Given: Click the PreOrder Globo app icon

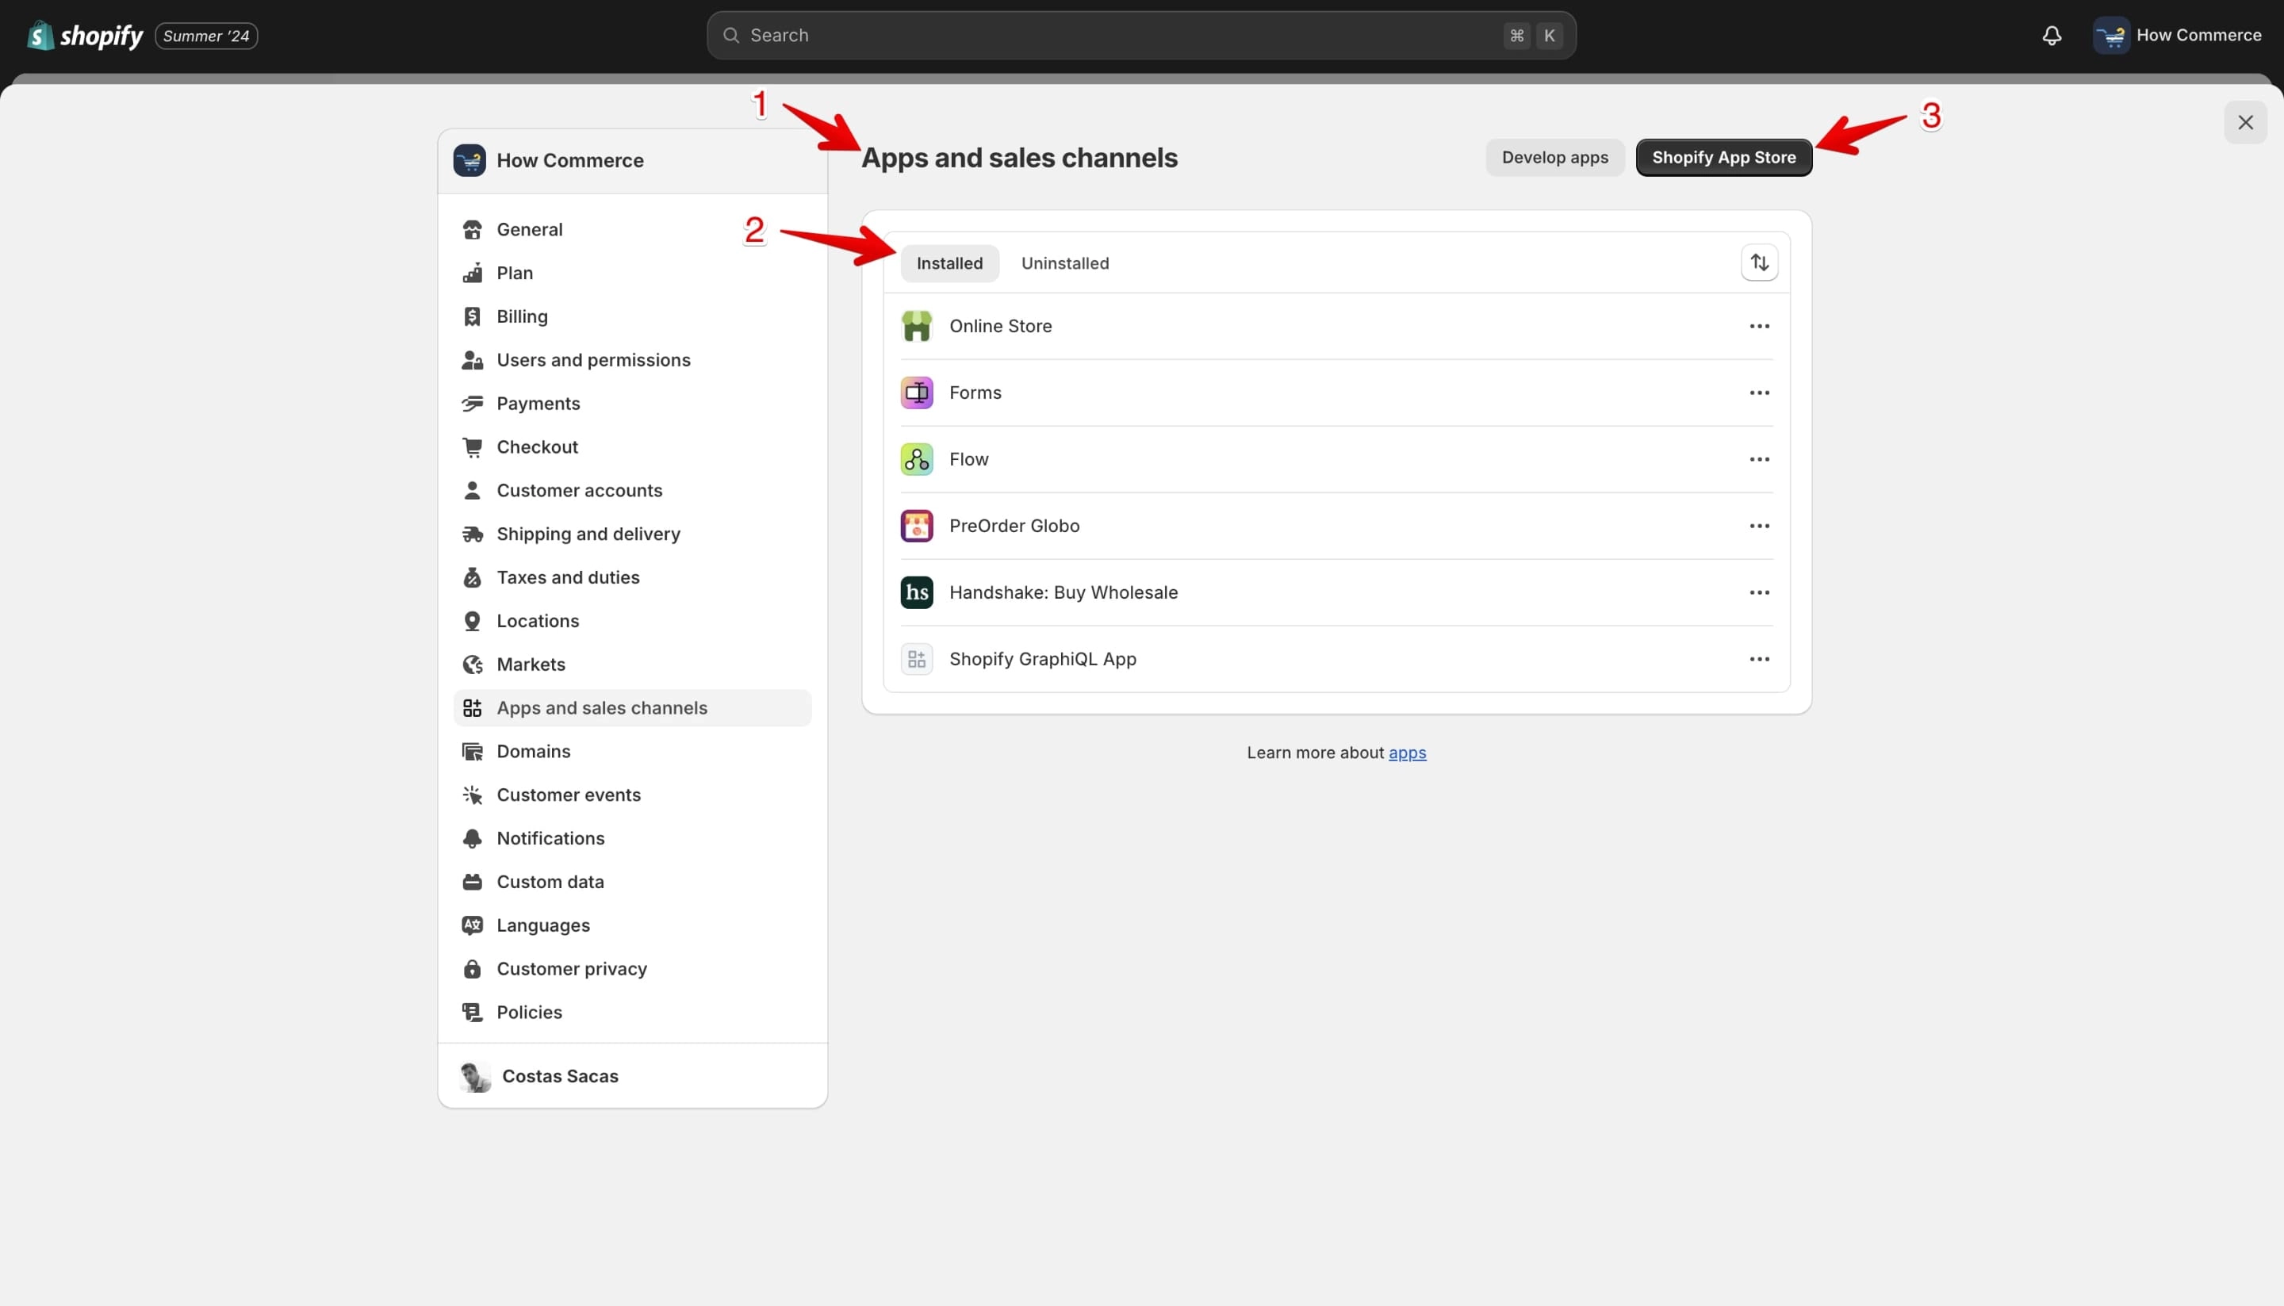Looking at the screenshot, I should coord(916,526).
